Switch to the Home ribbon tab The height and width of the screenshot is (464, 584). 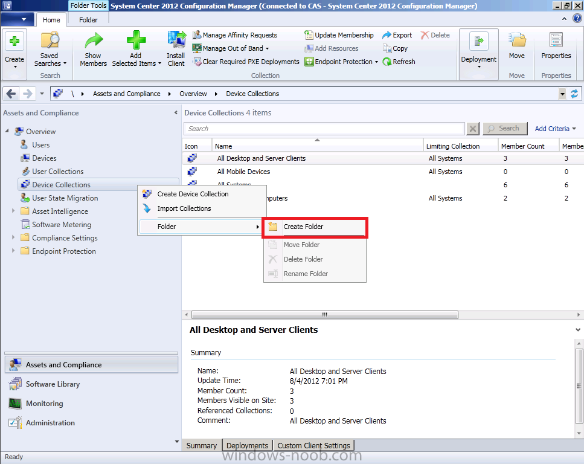click(51, 20)
